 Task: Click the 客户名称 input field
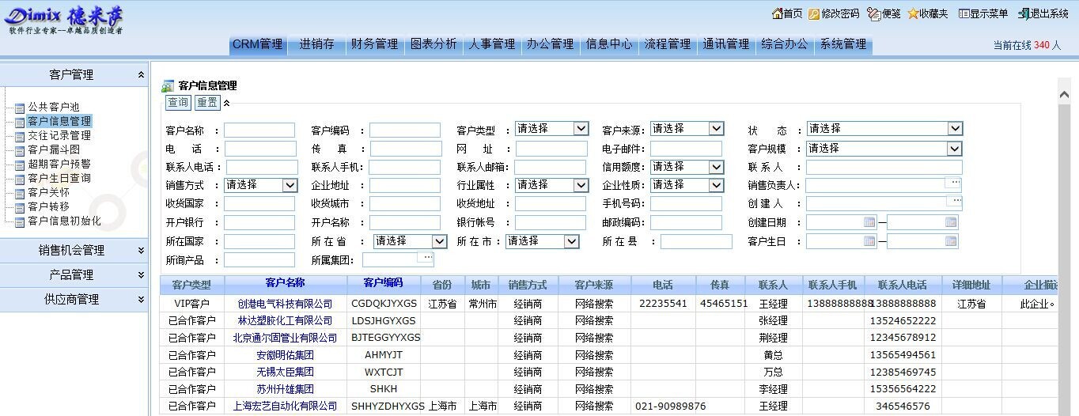(x=259, y=130)
